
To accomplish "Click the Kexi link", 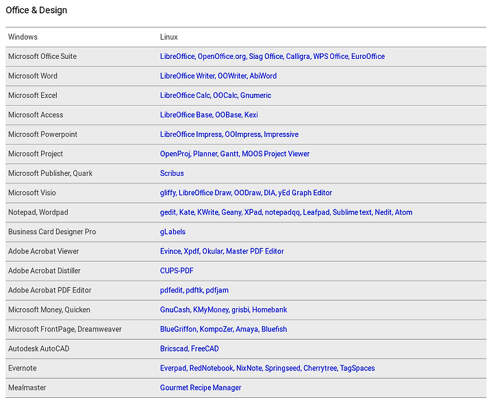I will 251,115.
